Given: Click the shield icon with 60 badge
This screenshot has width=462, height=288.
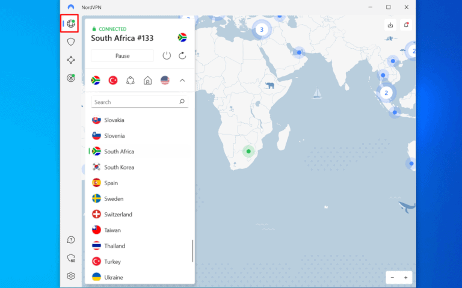Looking at the screenshot, I should 72,259.
